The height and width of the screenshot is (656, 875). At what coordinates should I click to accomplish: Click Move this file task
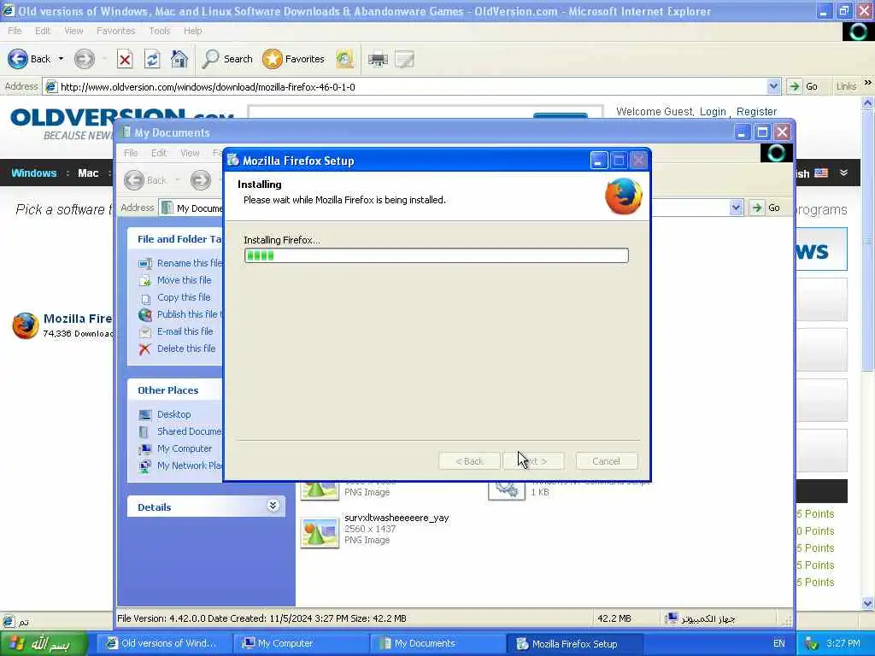(x=174, y=280)
